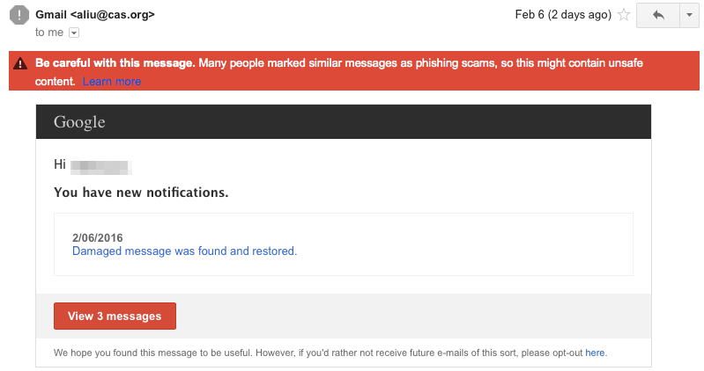Click the "to me" recipient label

[49, 33]
